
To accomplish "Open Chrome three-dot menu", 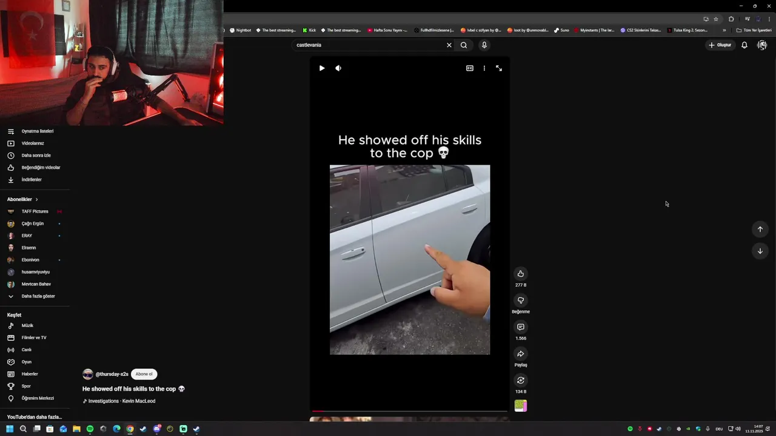I will coord(769,19).
